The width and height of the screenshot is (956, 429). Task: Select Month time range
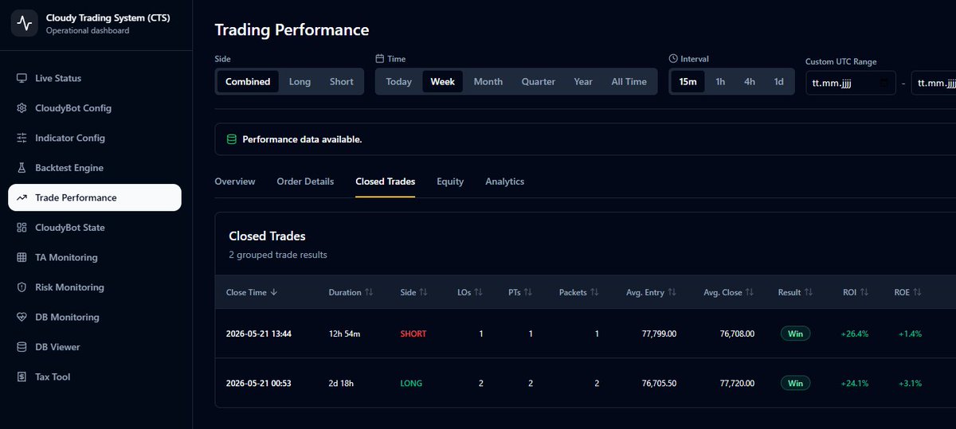click(488, 82)
